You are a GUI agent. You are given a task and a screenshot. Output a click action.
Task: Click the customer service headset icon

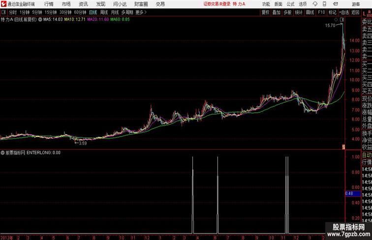tap(315, 4)
